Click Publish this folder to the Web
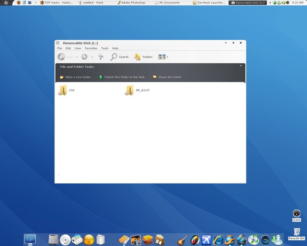Image resolution: width=307 pixels, height=246 pixels. [122, 77]
